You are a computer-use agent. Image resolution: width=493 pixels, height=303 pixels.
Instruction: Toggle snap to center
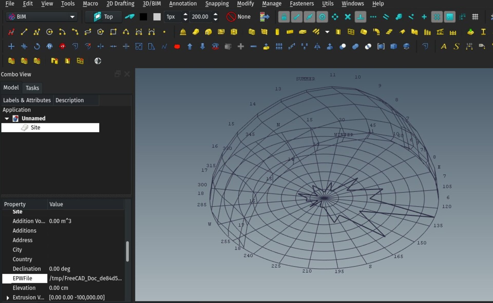322,17
